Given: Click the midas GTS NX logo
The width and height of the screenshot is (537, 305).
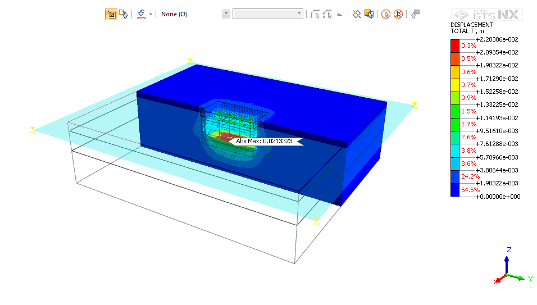Looking at the screenshot, I should [x=487, y=15].
